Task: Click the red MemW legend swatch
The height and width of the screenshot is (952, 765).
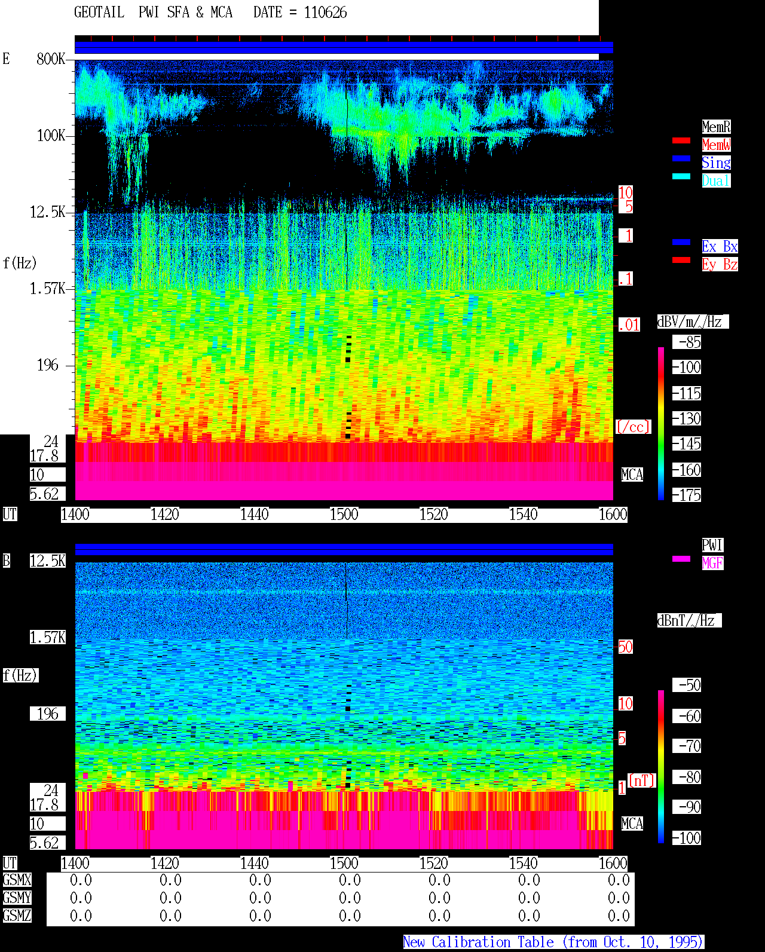Action: tap(681, 140)
